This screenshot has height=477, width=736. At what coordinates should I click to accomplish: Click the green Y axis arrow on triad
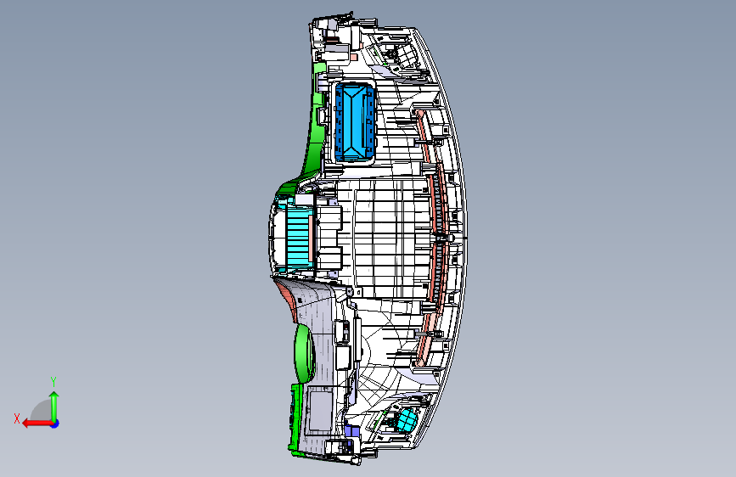click(54, 407)
